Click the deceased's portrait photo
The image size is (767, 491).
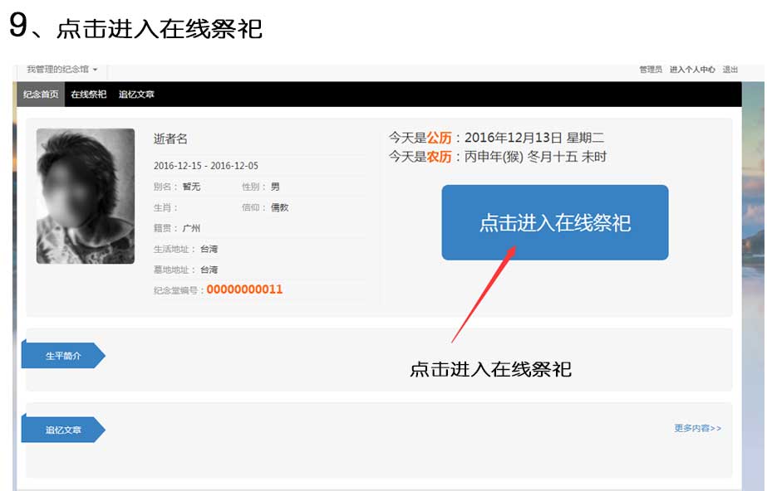[86, 197]
